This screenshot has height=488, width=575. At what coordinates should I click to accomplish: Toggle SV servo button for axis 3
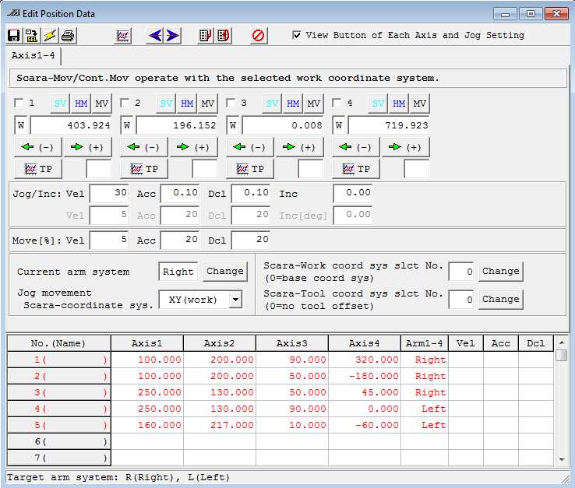(x=272, y=104)
